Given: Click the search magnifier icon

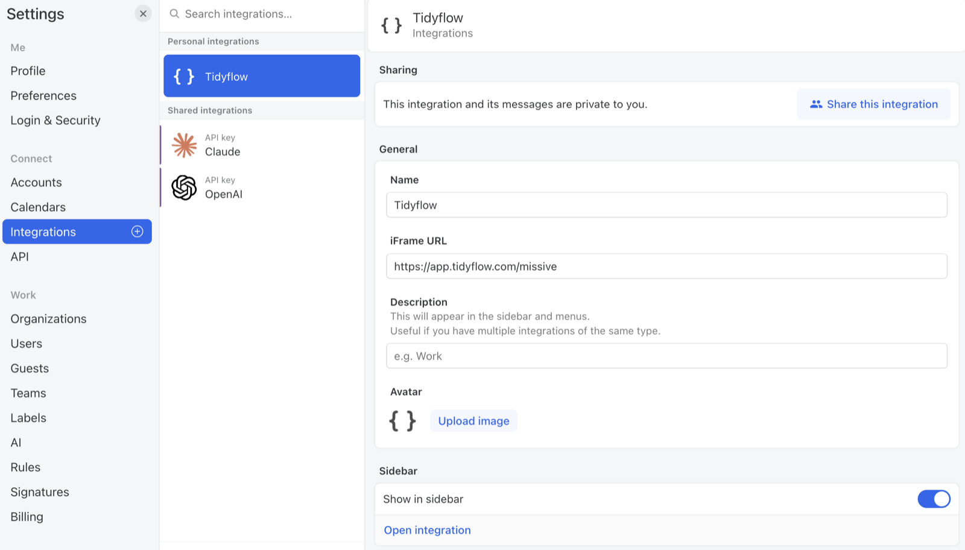Looking at the screenshot, I should (174, 14).
